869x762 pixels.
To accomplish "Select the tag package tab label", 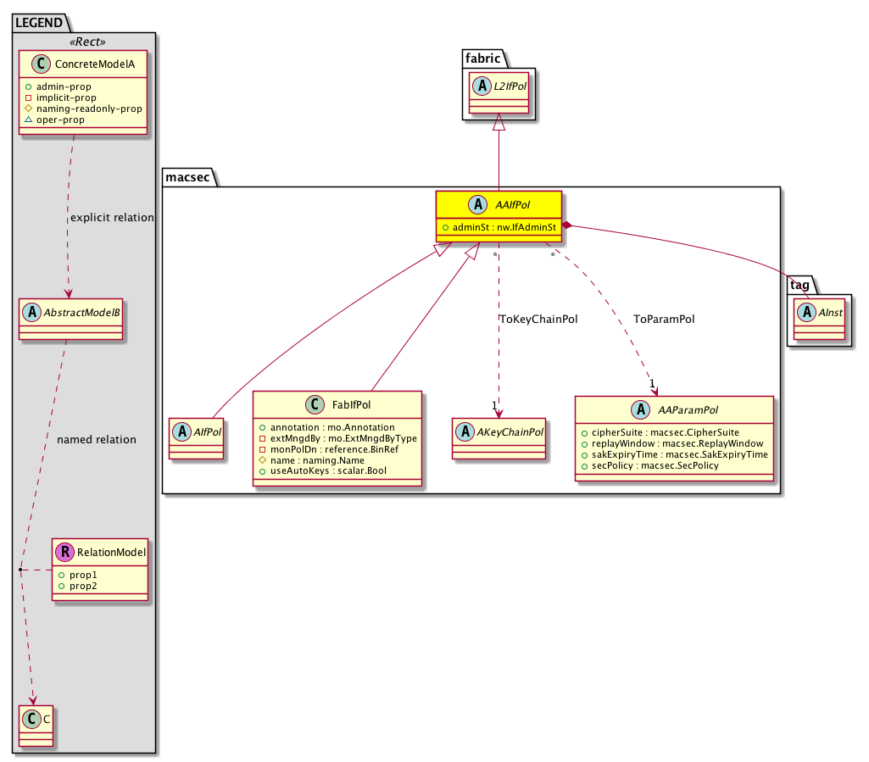I will [799, 285].
